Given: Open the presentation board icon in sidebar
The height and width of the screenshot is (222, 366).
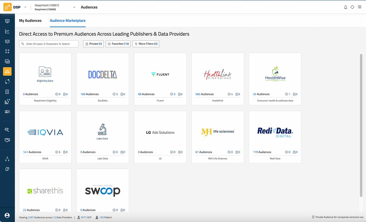Looking at the screenshot, I should tap(7, 21).
